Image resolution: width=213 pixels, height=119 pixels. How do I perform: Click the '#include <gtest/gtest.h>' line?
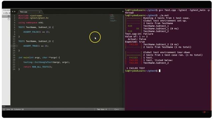(33, 18)
